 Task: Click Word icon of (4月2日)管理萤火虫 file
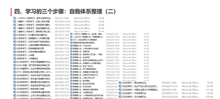pos(71,34)
